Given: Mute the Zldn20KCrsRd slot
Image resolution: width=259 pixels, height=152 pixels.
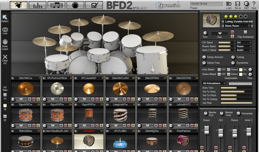Looking at the screenshot, I should (x=129, y=99).
